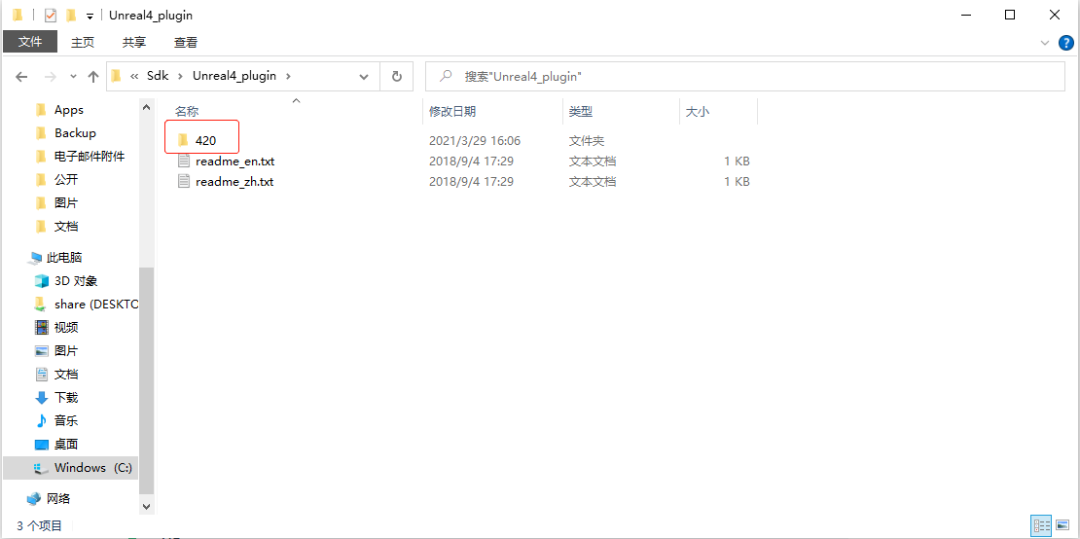
Task: Open 3D 对象 in navigation pane
Action: [x=76, y=281]
